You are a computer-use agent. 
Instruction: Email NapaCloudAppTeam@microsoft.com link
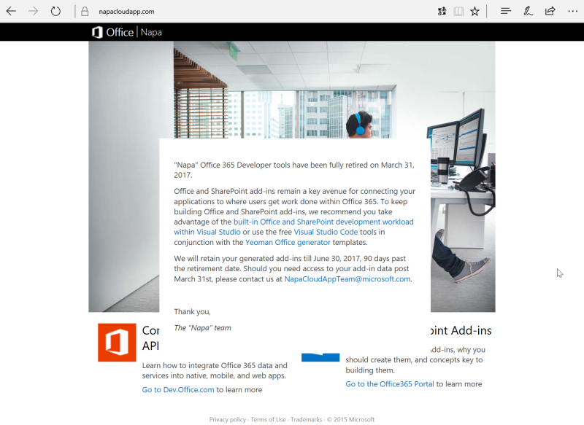coord(347,279)
